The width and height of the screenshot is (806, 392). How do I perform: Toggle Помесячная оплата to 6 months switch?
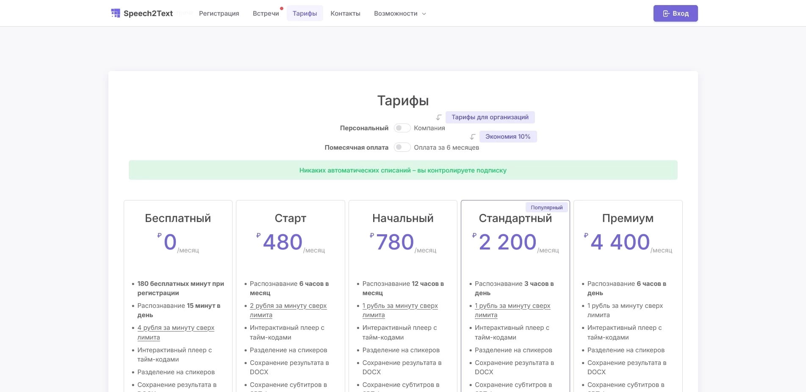[x=402, y=148]
